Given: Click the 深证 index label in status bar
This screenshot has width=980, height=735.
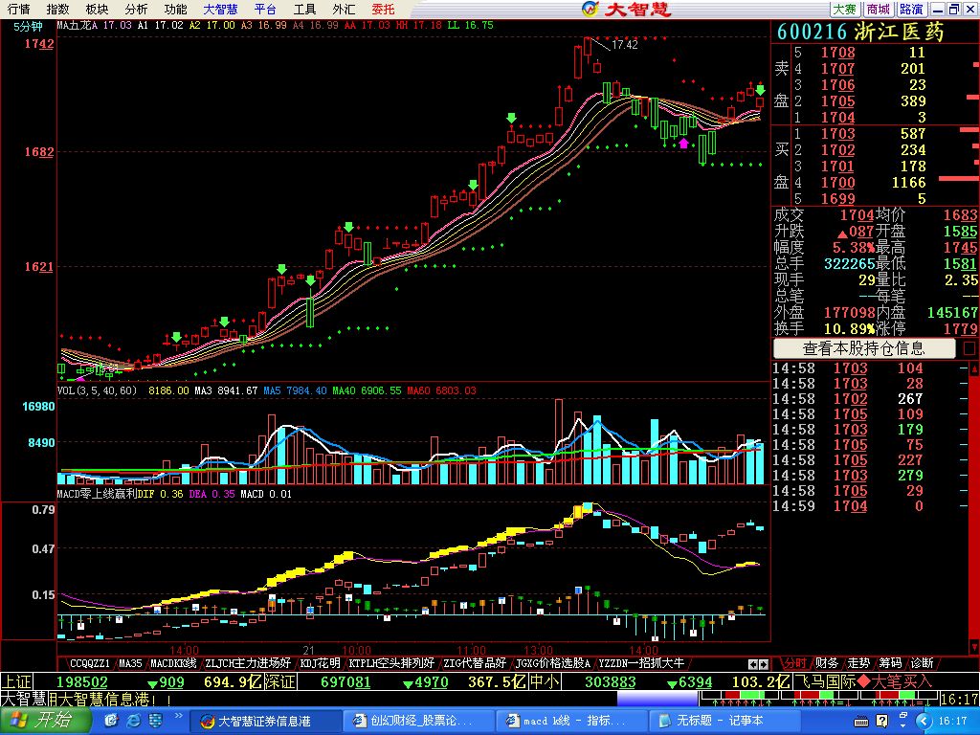Looking at the screenshot, I should coord(278,681).
